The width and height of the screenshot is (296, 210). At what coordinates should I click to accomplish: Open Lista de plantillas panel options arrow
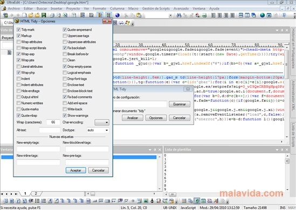(277, 150)
